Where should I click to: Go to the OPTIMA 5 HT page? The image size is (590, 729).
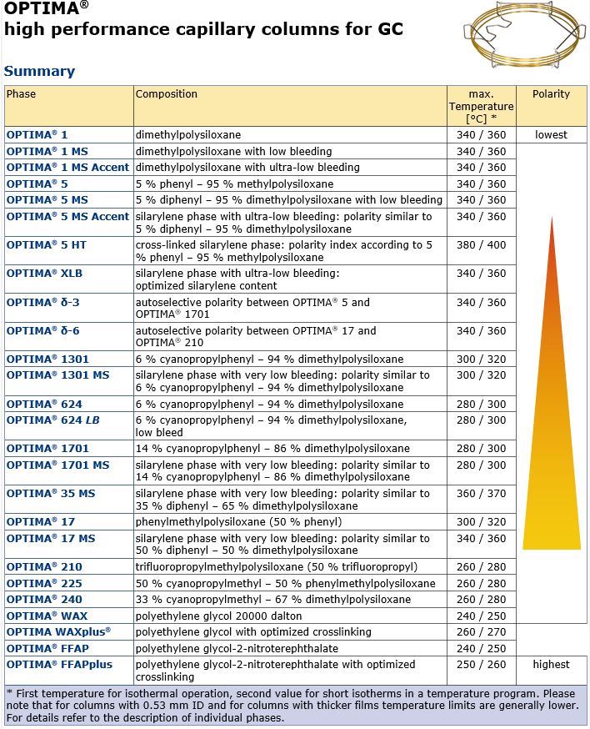(47, 245)
